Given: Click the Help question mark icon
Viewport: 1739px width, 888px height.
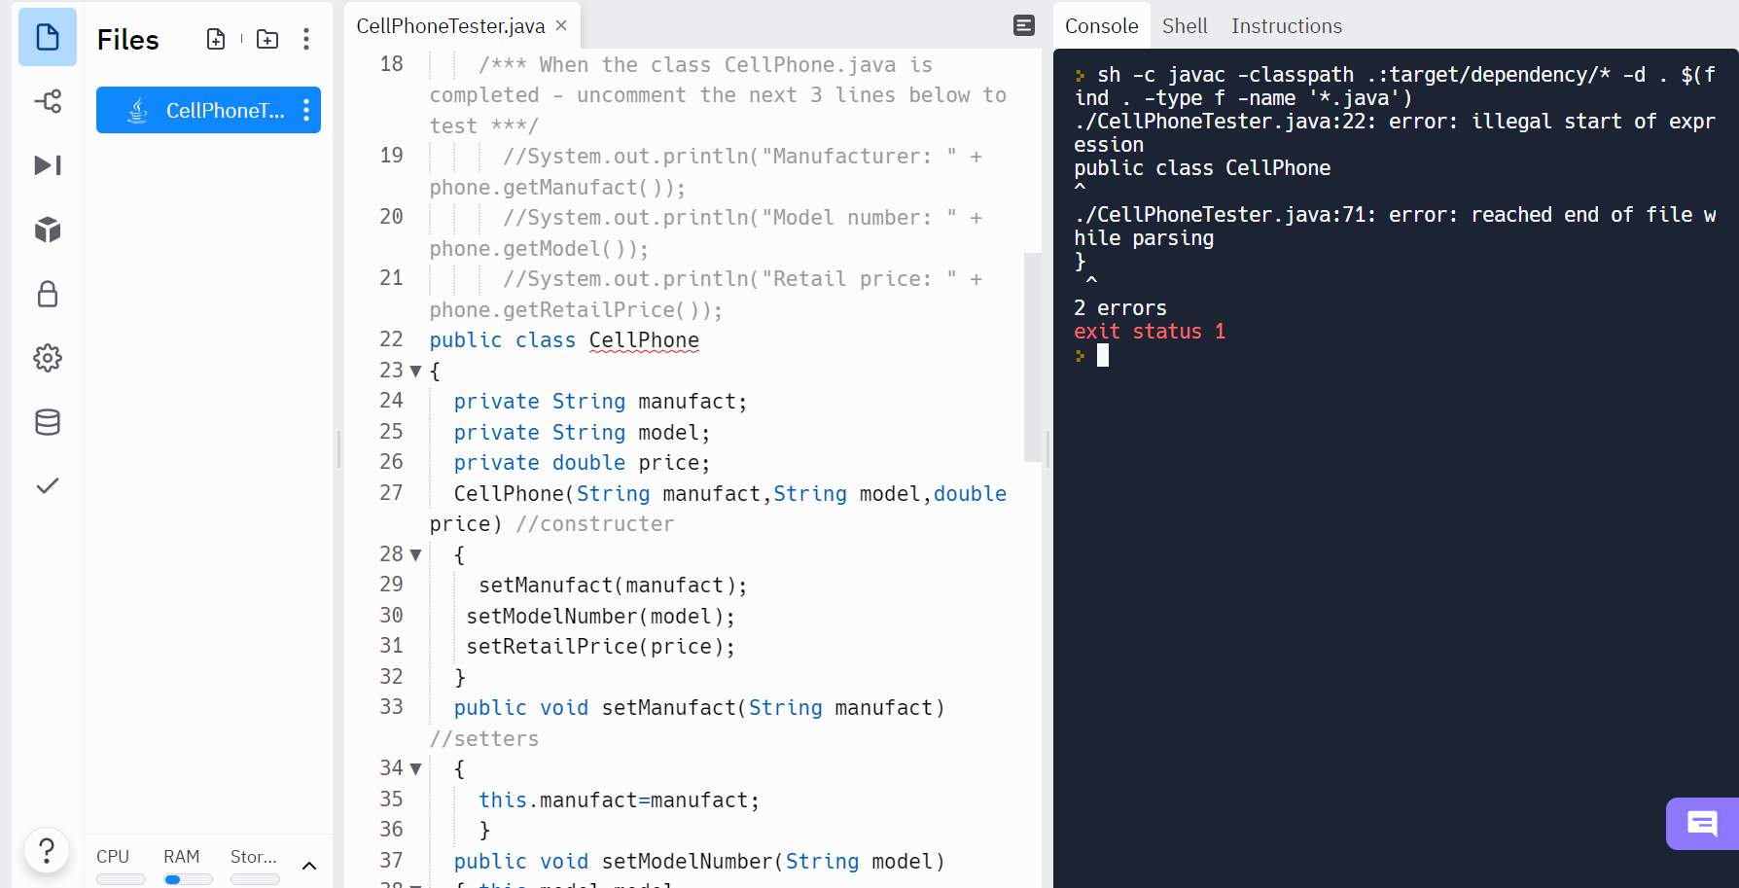Looking at the screenshot, I should [x=47, y=850].
